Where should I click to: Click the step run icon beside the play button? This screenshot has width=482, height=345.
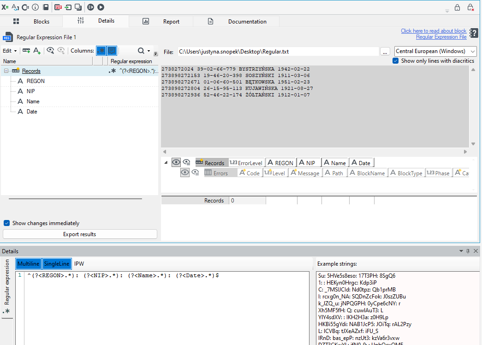pos(91,7)
